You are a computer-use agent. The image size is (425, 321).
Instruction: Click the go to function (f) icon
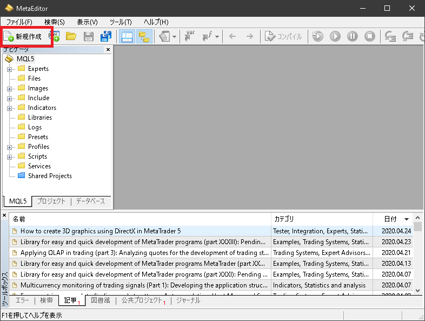tap(207, 36)
